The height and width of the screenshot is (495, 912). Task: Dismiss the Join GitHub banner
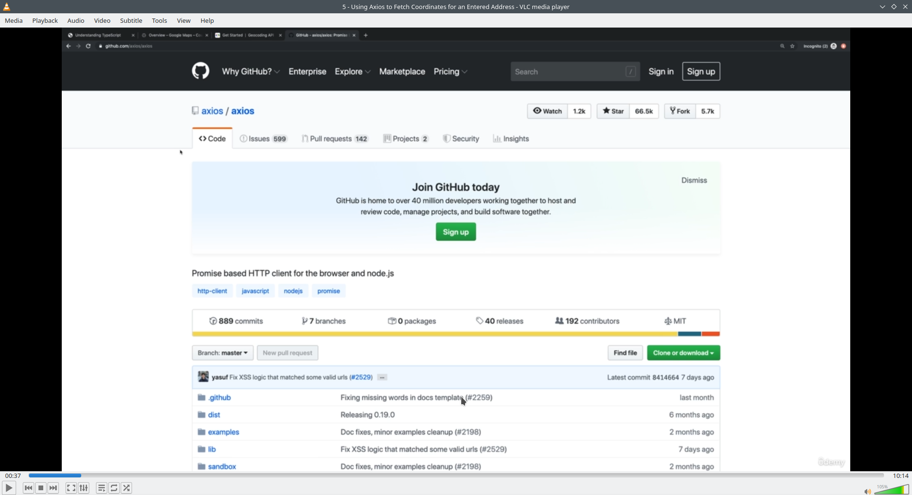[x=694, y=181]
